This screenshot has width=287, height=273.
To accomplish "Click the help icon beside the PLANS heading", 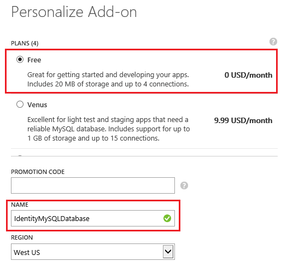I will pyautogui.click(x=273, y=42).
